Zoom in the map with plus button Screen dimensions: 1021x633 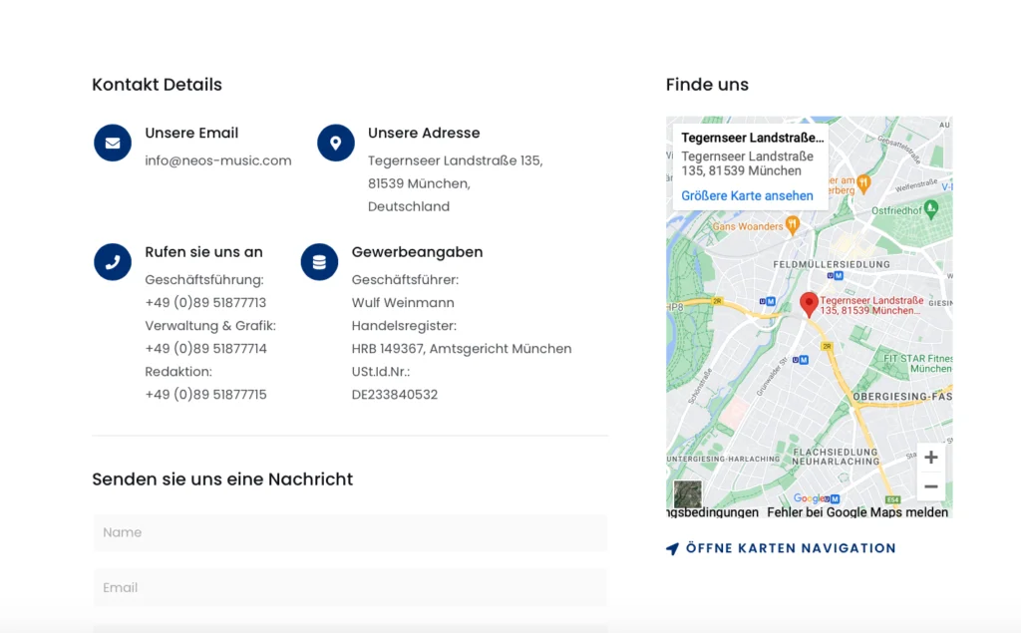pos(930,458)
